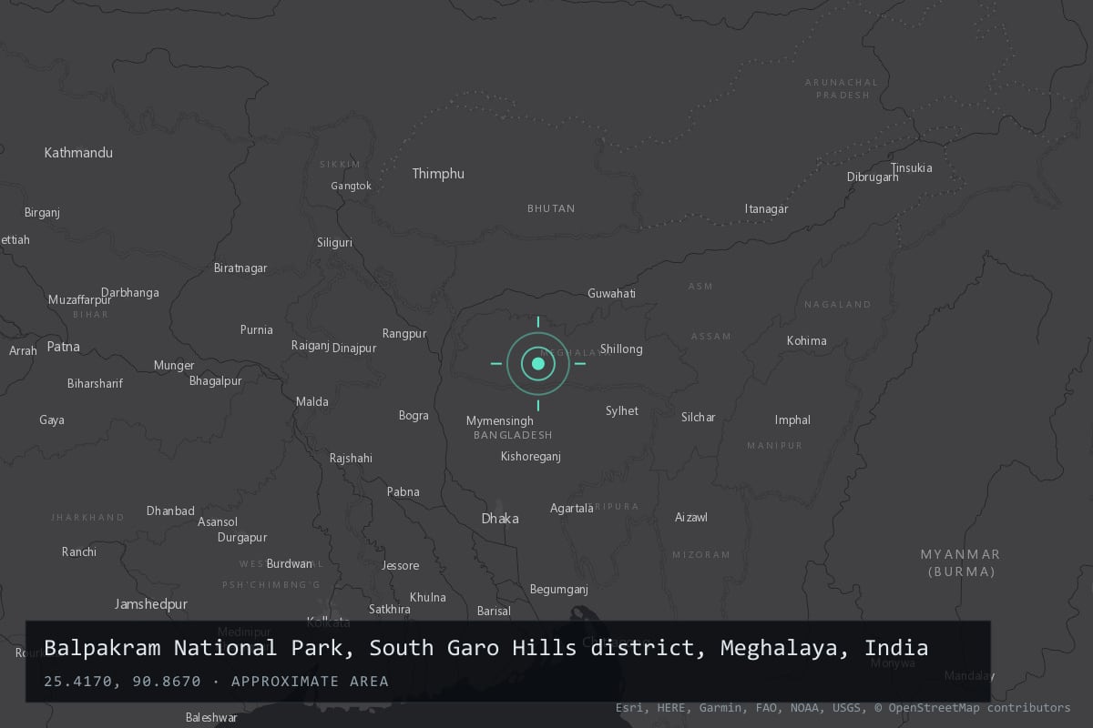Select the Satkhira label

(390, 610)
